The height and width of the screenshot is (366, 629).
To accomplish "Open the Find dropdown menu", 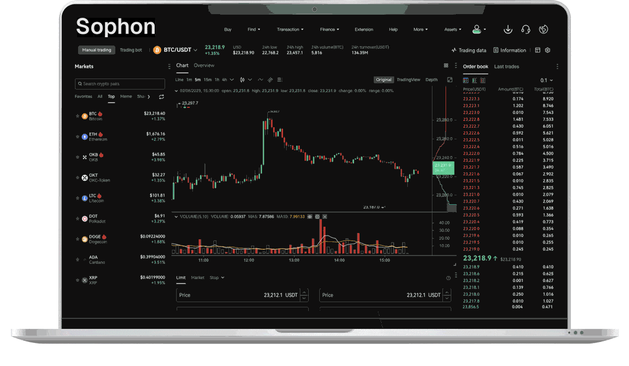I will pos(254,29).
